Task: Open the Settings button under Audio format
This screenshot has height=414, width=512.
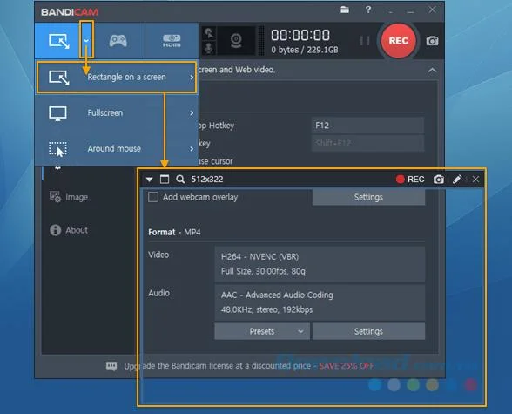Action: pyautogui.click(x=368, y=331)
